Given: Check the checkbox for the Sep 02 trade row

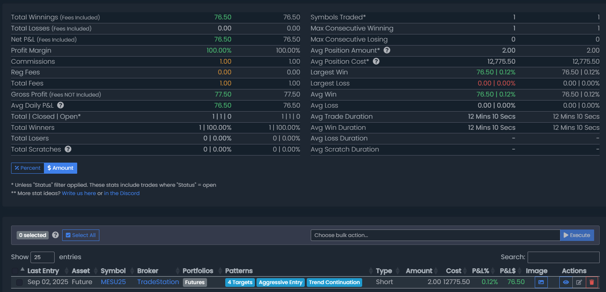Looking at the screenshot, I should point(19,283).
